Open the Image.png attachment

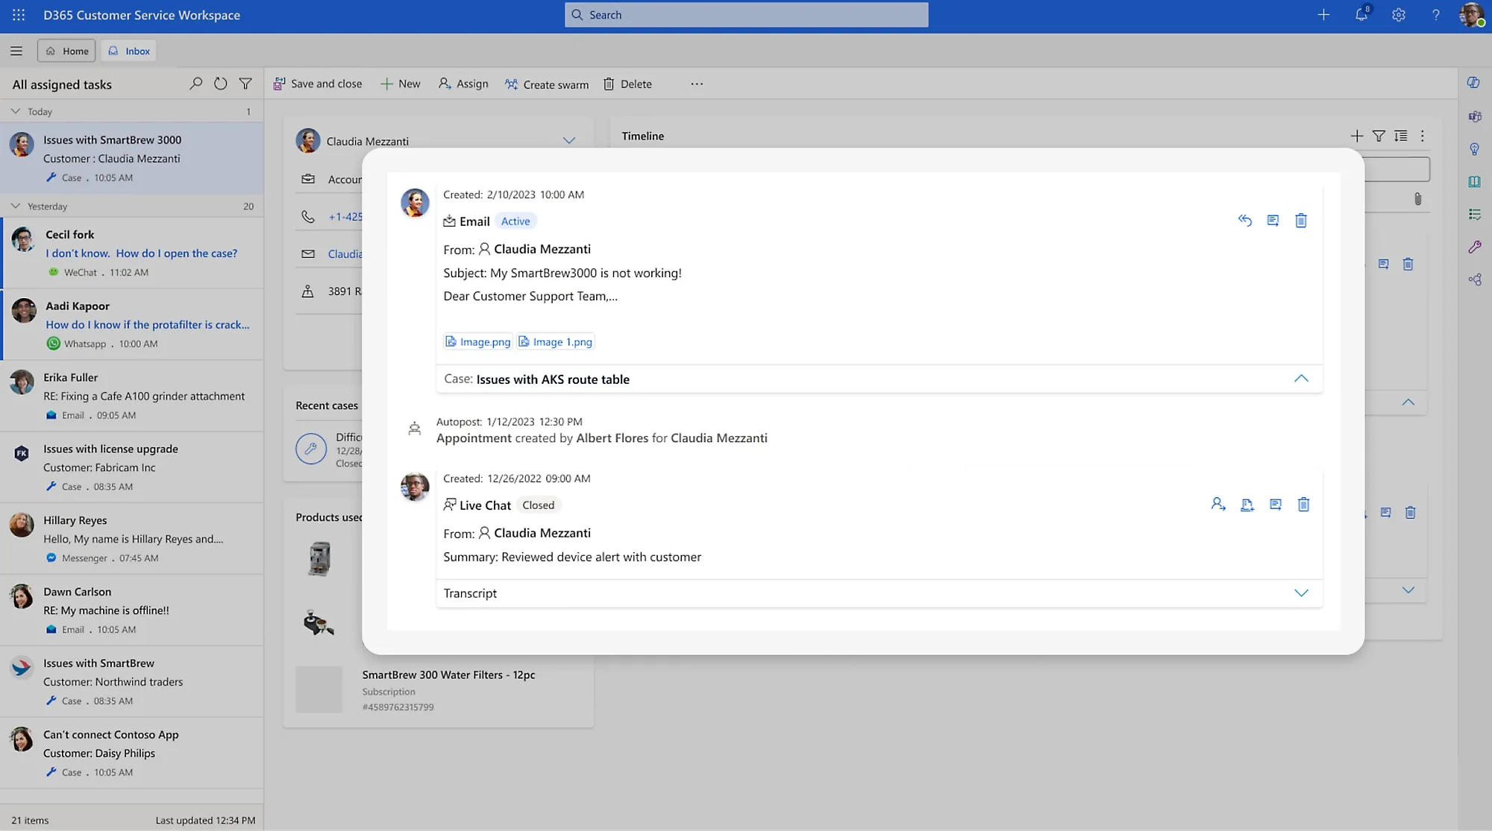pos(478,342)
